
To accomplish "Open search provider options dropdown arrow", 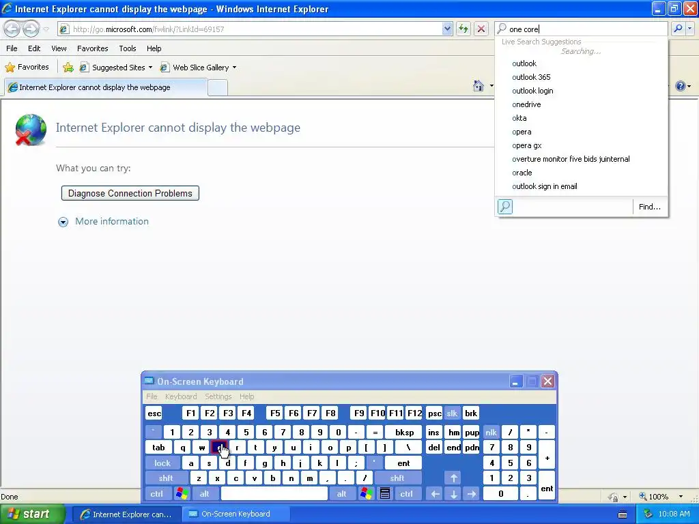I will (689, 29).
